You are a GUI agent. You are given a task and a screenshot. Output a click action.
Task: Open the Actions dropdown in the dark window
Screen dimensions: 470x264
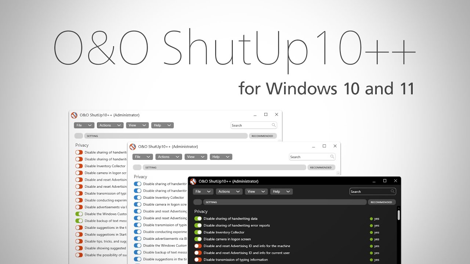pos(229,191)
